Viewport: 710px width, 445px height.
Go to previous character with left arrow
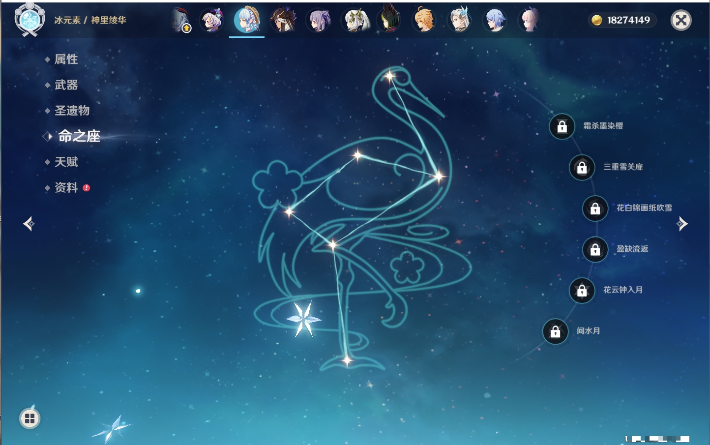point(29,224)
